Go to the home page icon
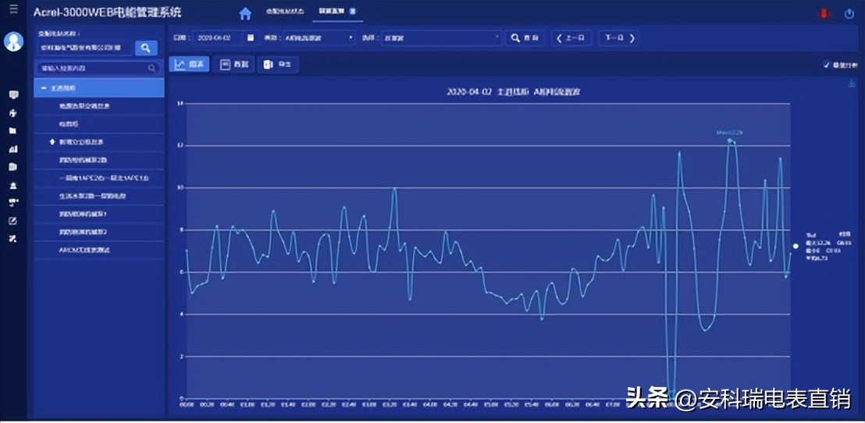 pyautogui.click(x=245, y=13)
